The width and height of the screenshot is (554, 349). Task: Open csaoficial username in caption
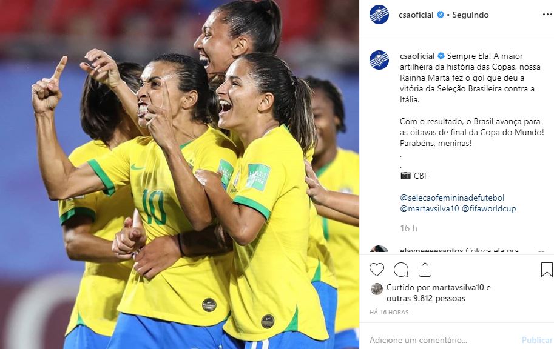(x=417, y=56)
